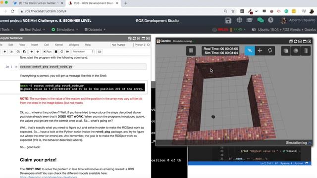Select the Gazebo rotate tool
This screenshot has width=317, height=178.
270,50
